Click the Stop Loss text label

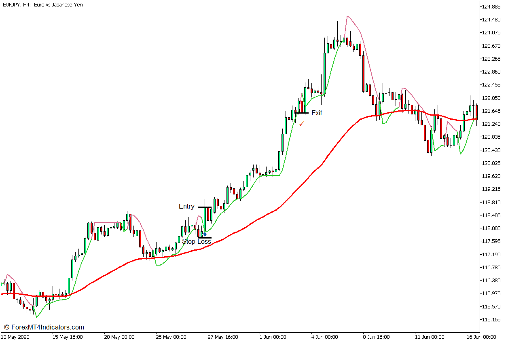pos(197,241)
